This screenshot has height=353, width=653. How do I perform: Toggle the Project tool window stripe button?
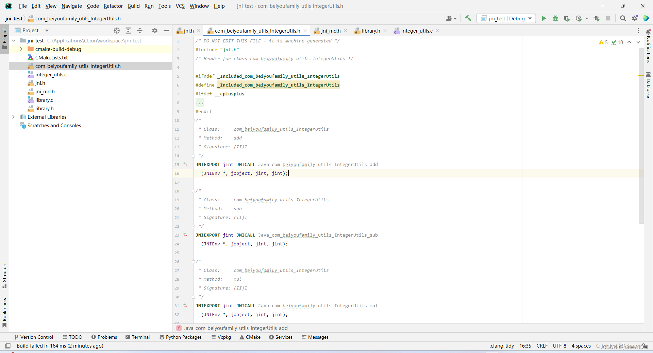click(4, 38)
